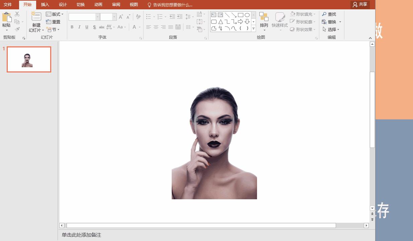Click the Paste (粘贴) clipboard icon

6,17
